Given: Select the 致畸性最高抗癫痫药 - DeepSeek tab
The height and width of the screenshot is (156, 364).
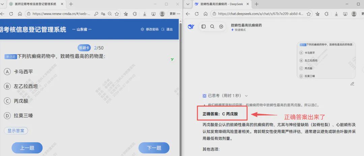Looking at the screenshot, I should click(x=222, y=4).
